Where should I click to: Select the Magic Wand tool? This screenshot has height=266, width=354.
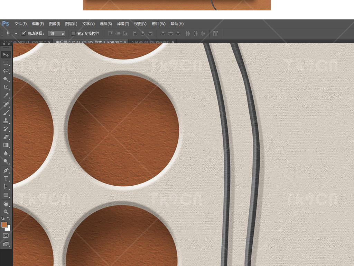6,79
